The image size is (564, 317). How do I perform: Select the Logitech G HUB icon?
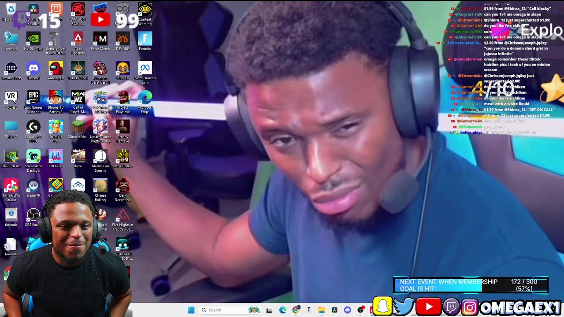point(33,132)
